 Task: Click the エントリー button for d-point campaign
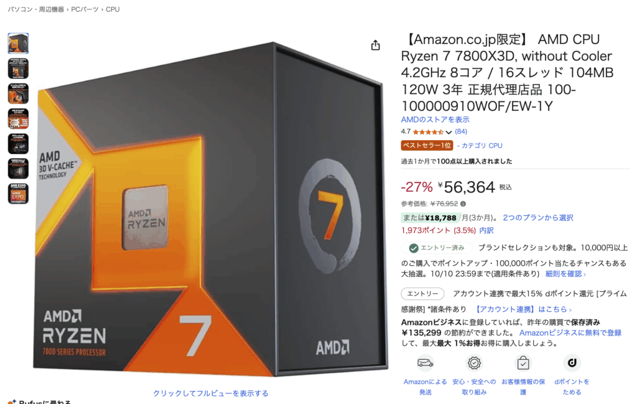pyautogui.click(x=422, y=293)
